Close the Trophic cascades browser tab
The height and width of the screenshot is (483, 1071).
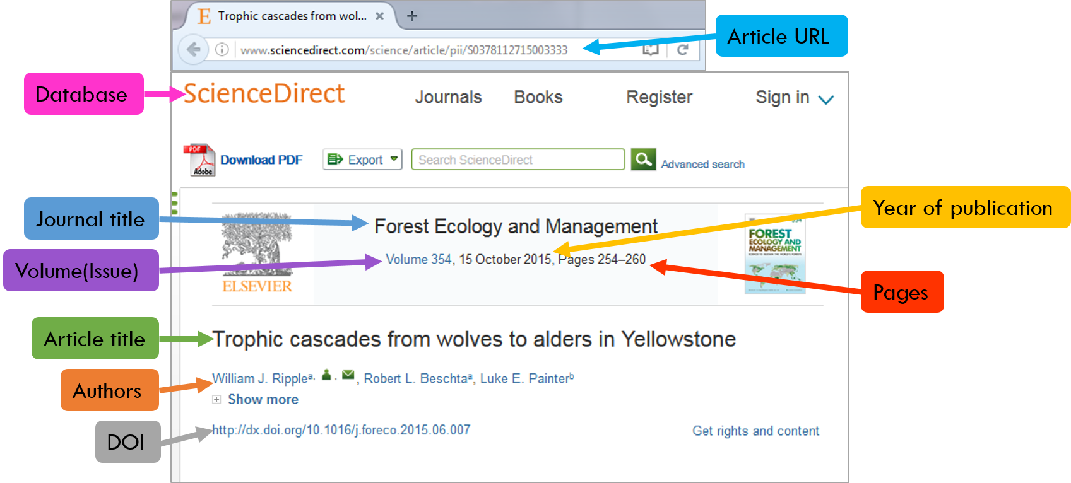pos(380,16)
